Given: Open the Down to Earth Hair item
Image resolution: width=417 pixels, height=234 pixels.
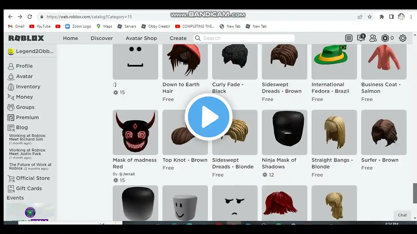Looking at the screenshot, I should point(185,73).
